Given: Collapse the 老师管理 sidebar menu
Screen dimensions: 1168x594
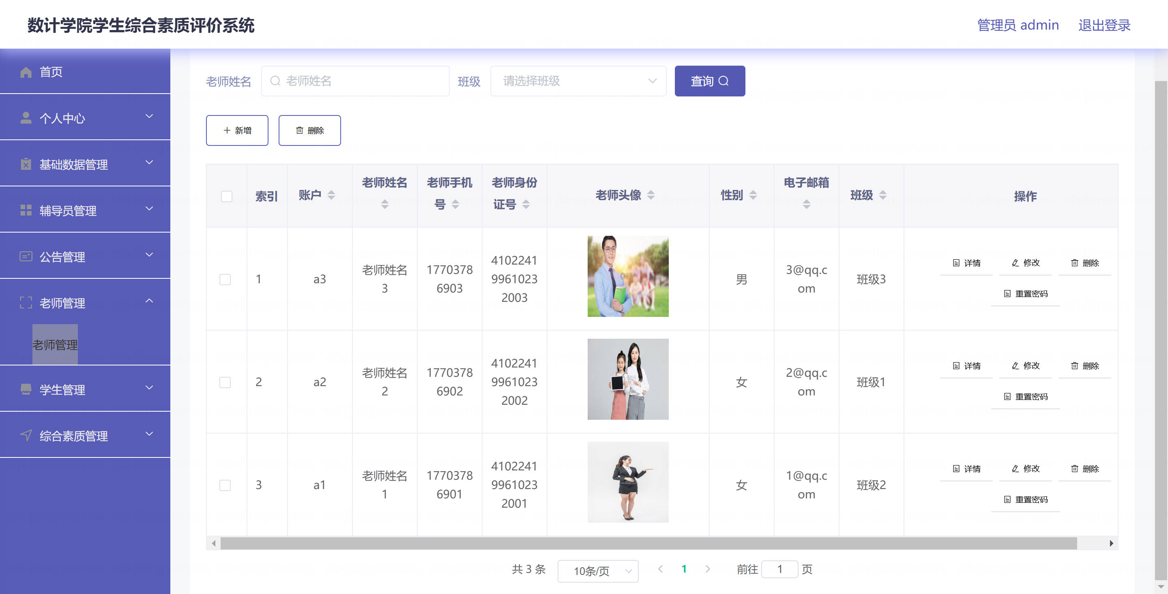Looking at the screenshot, I should click(85, 302).
